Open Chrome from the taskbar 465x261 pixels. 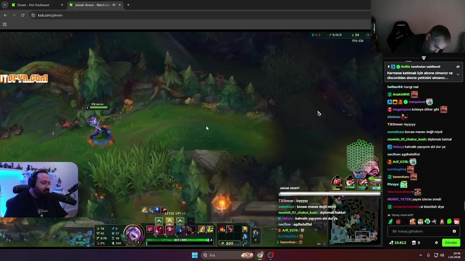pyautogui.click(x=260, y=255)
